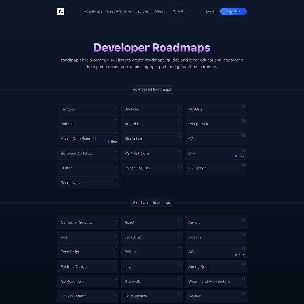Image resolution: width=304 pixels, height=304 pixels.
Task: Bookmark the Android roadmap
Action: pos(180,121)
